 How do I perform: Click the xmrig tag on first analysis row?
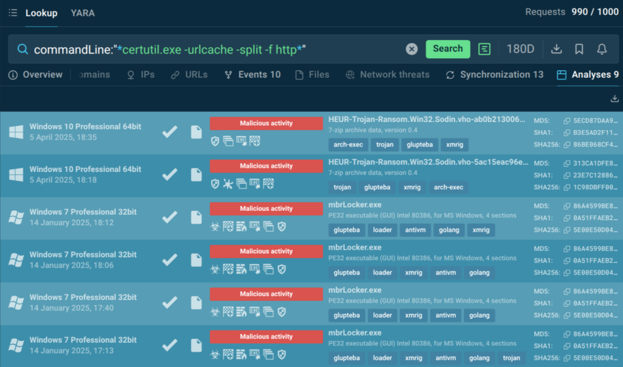point(454,145)
